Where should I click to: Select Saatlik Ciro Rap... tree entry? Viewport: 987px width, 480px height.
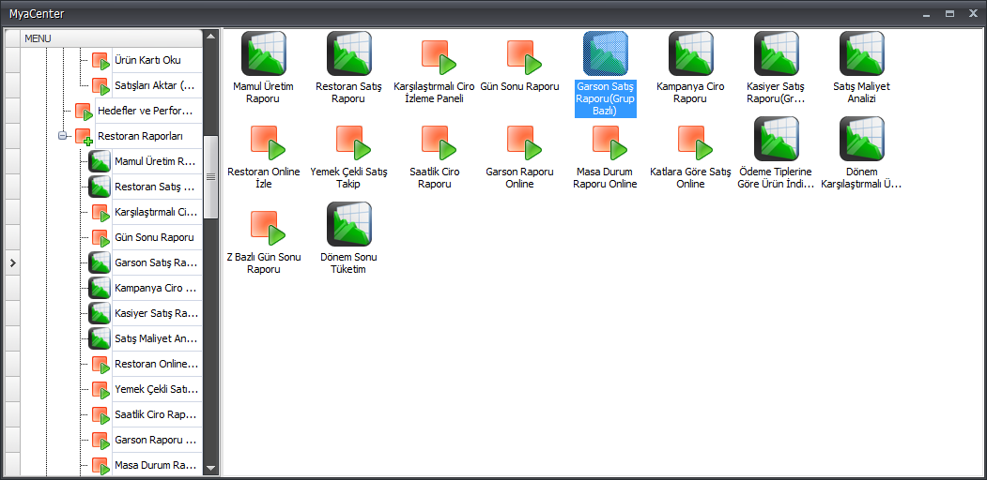156,414
